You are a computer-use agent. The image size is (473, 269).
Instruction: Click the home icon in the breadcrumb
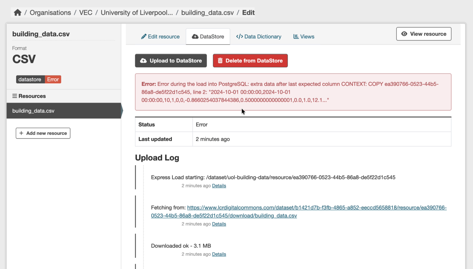tap(17, 12)
